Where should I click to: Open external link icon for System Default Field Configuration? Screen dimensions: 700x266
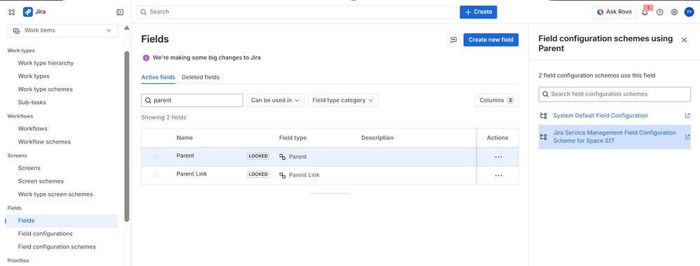(687, 115)
